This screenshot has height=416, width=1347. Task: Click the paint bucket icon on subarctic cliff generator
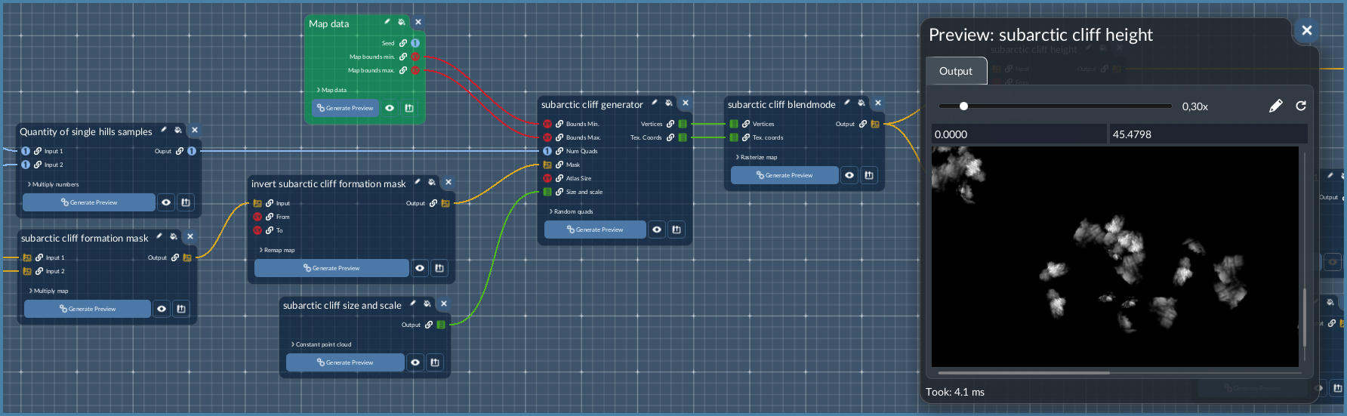[x=669, y=103]
